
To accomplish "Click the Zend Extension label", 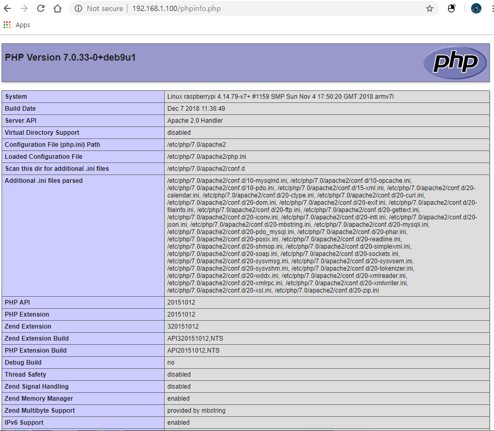I will 28,327.
